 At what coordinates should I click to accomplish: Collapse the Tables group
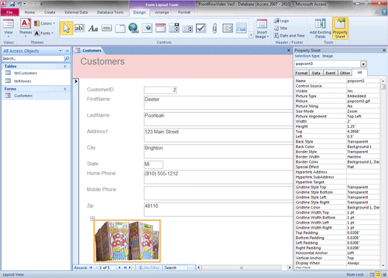pos(65,67)
